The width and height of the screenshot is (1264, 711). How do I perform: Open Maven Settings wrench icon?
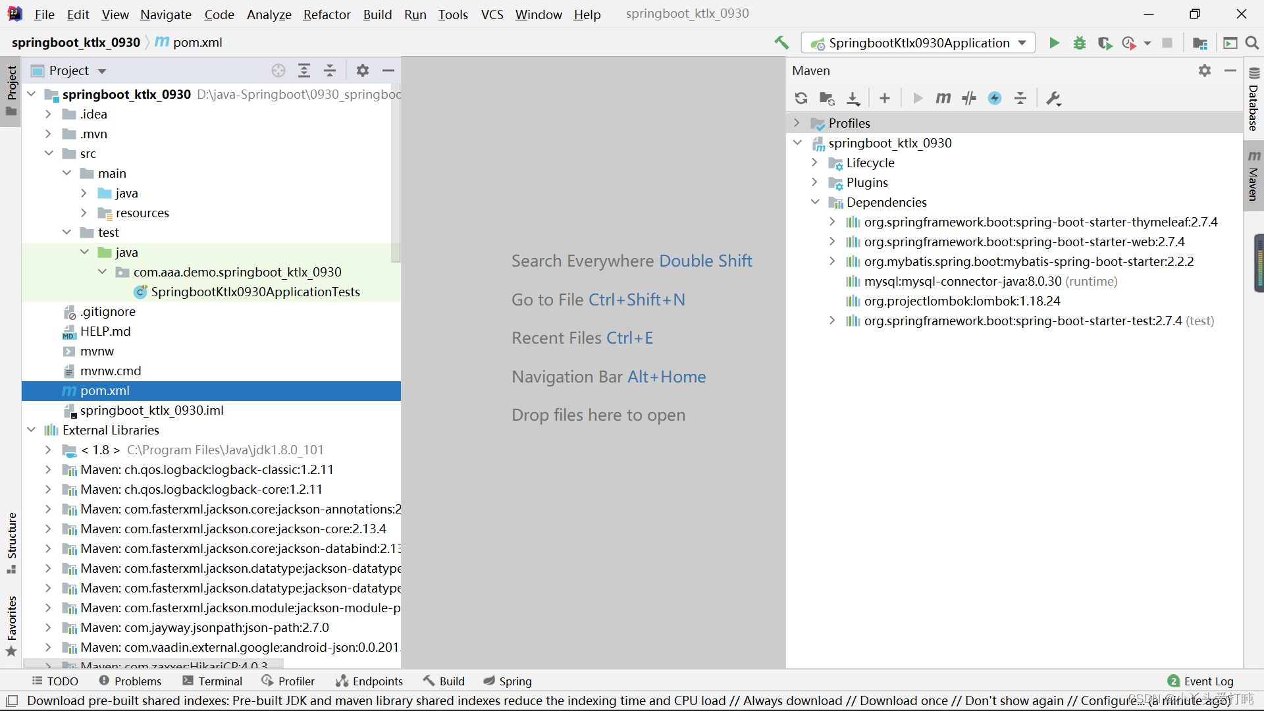point(1053,98)
